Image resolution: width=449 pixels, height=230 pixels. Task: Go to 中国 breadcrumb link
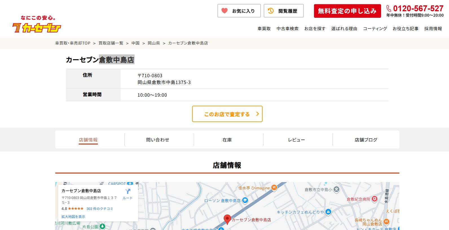coord(135,43)
